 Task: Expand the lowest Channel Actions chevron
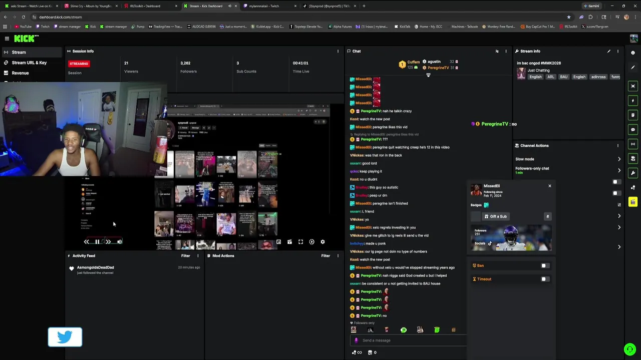tap(619, 247)
